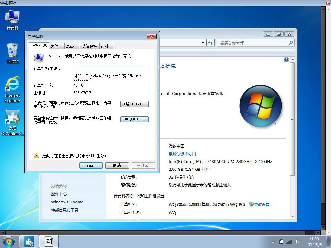Image resolution: width=331 pixels, height=248 pixels.
Task: Open the 操作中心 link
Action: 59,194
